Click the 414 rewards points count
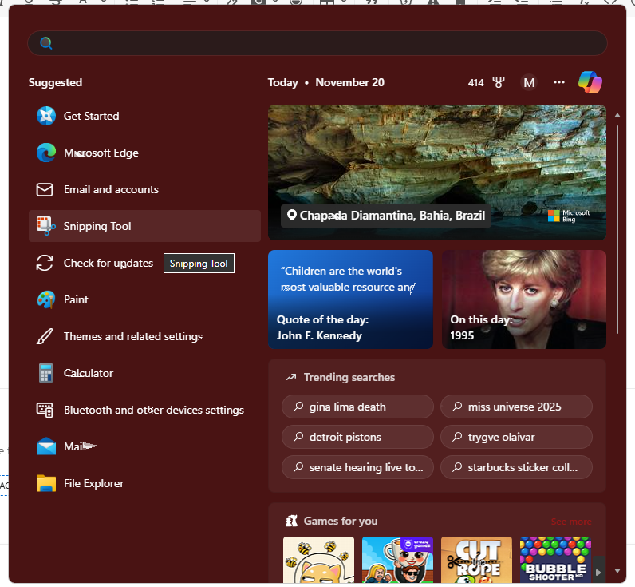Screen dimensions: 635x587 click(475, 83)
